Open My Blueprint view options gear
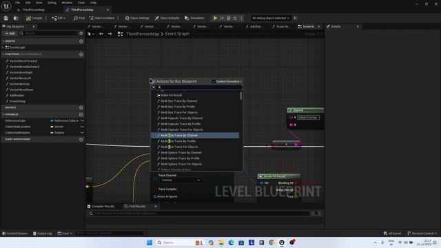 click(81, 33)
